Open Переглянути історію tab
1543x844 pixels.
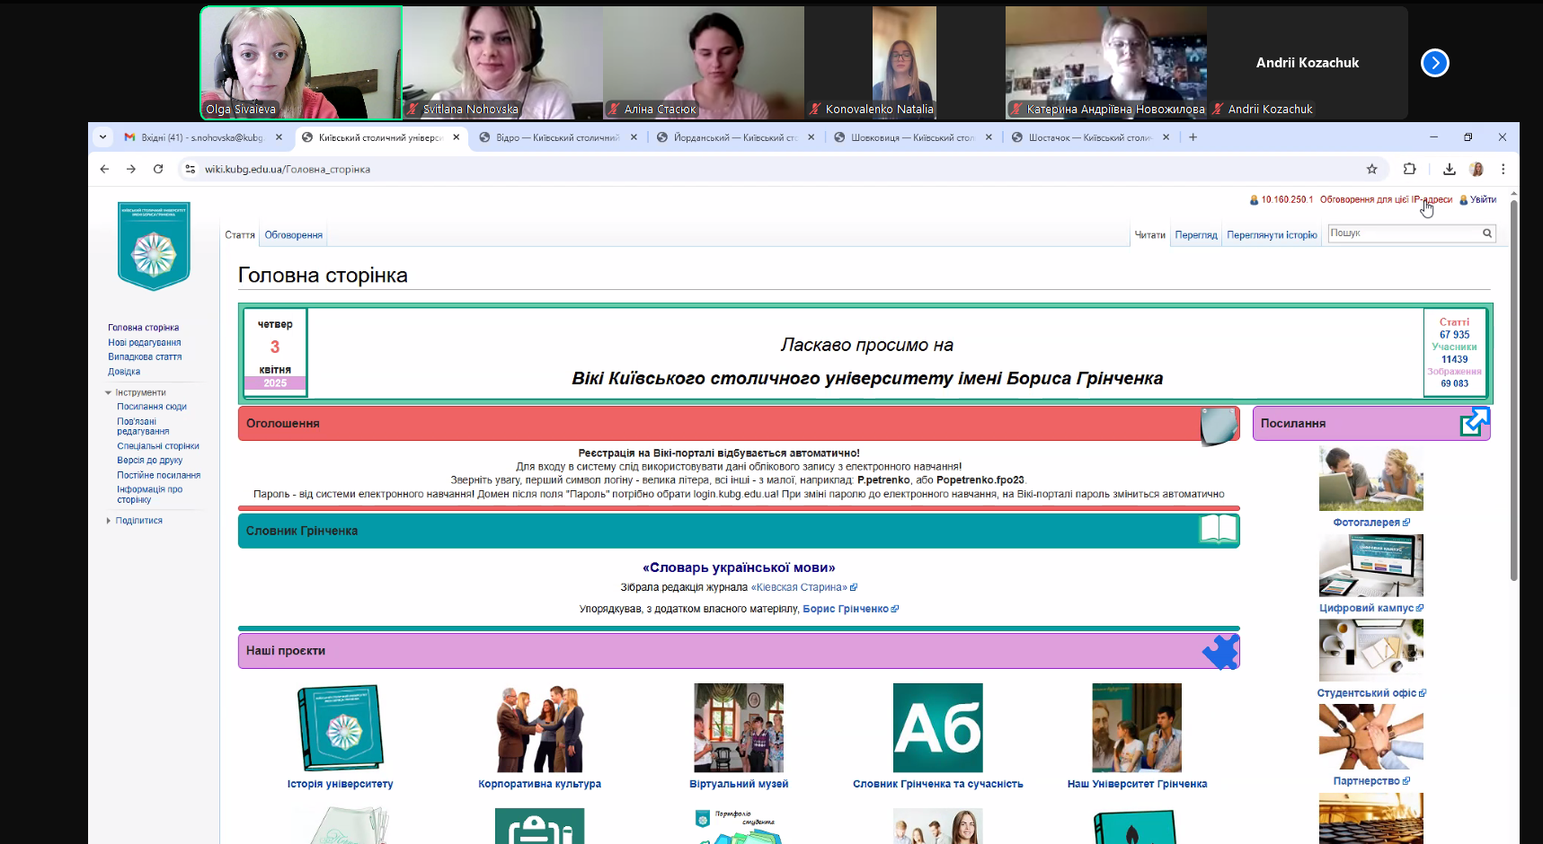[1272, 235]
